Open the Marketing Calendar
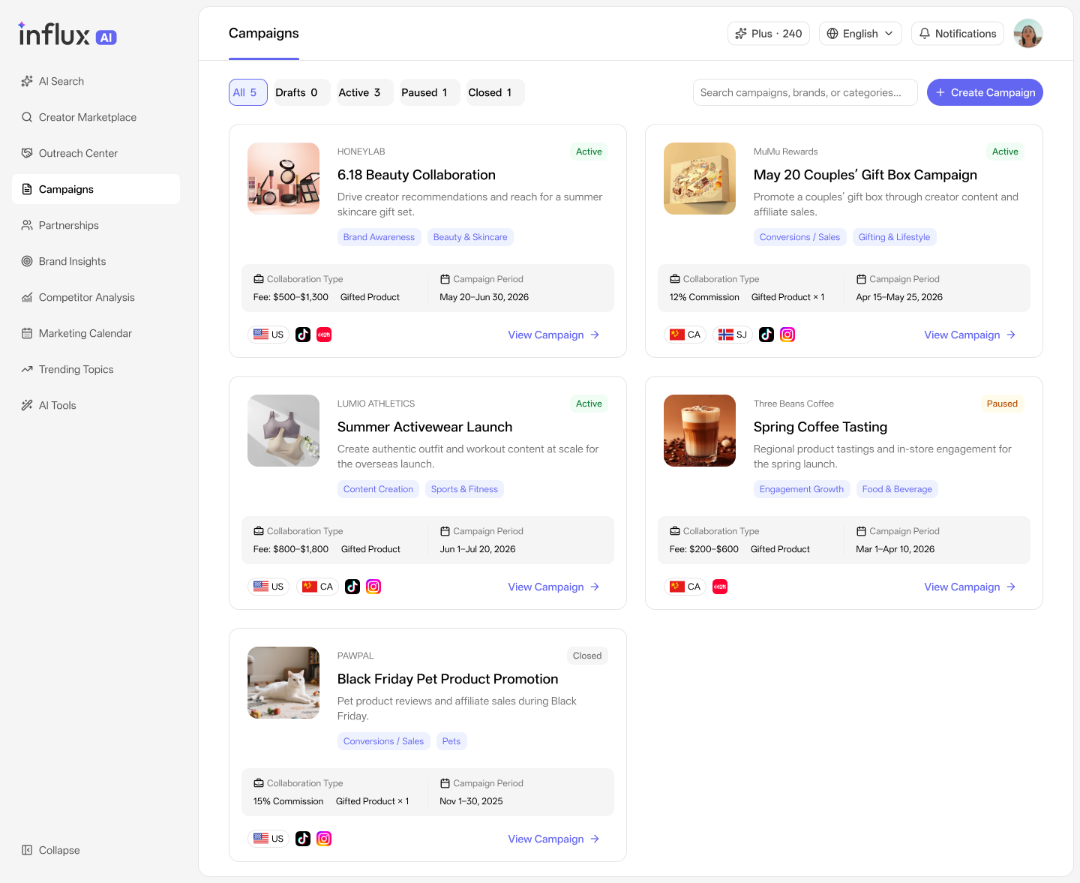This screenshot has height=883, width=1080. pos(96,333)
